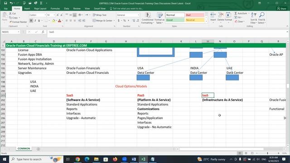Image resolution: width=290 pixels, height=163 pixels.
Task: Apply center horizontal alignment
Action: coord(71,20)
